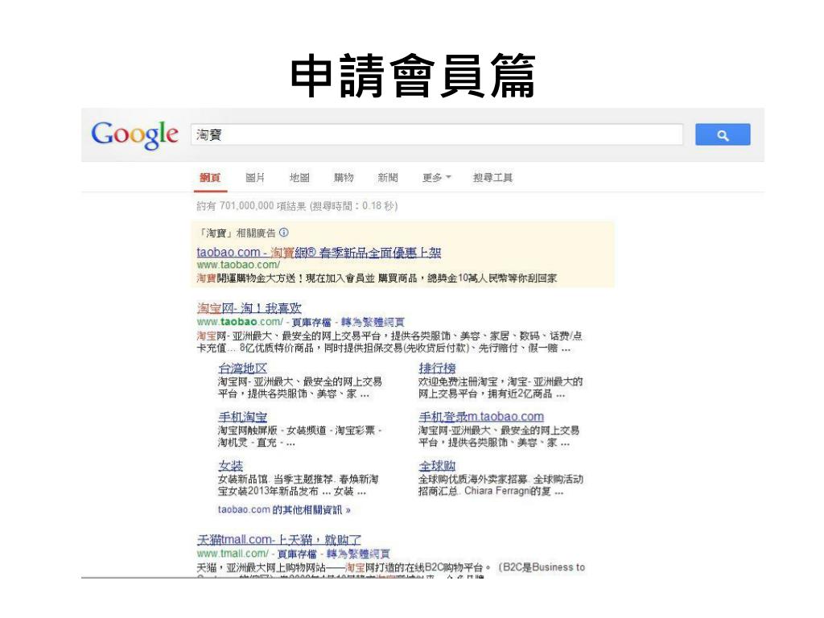Switch to the 圖片 tab
This screenshot has width=824, height=618.
tap(255, 178)
